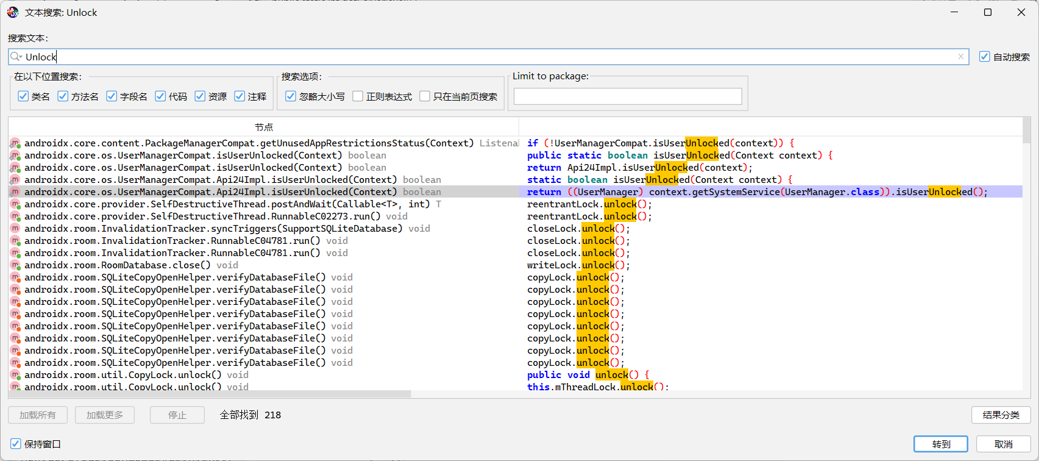The width and height of the screenshot is (1039, 461).
Task: Click the 节点 column header
Action: [x=264, y=127]
